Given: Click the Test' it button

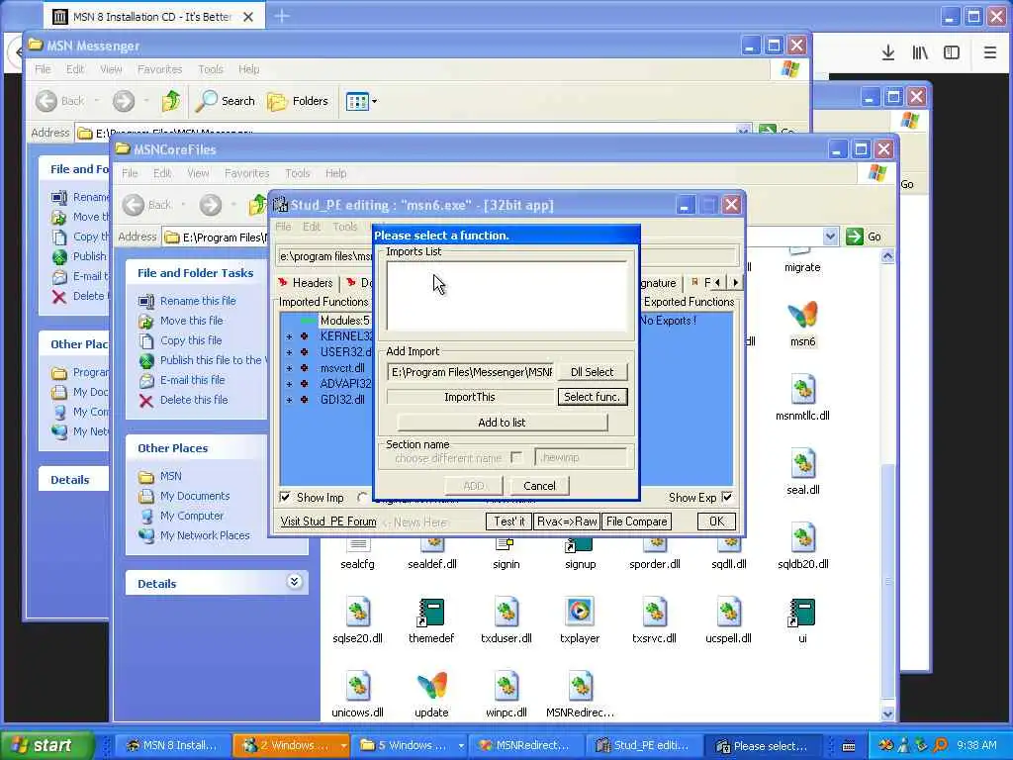Looking at the screenshot, I should [x=509, y=522].
